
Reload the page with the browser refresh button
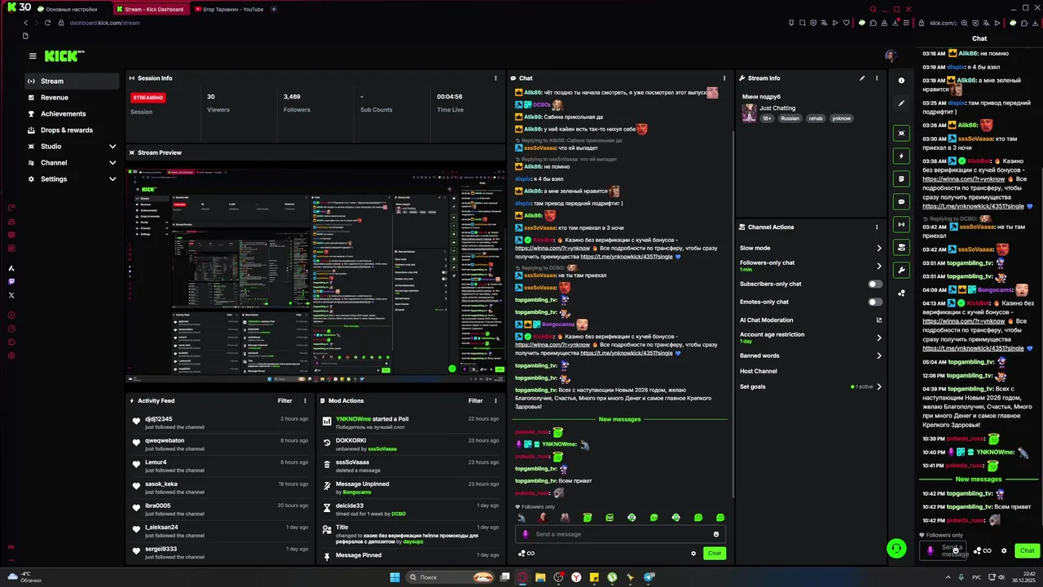click(x=47, y=23)
